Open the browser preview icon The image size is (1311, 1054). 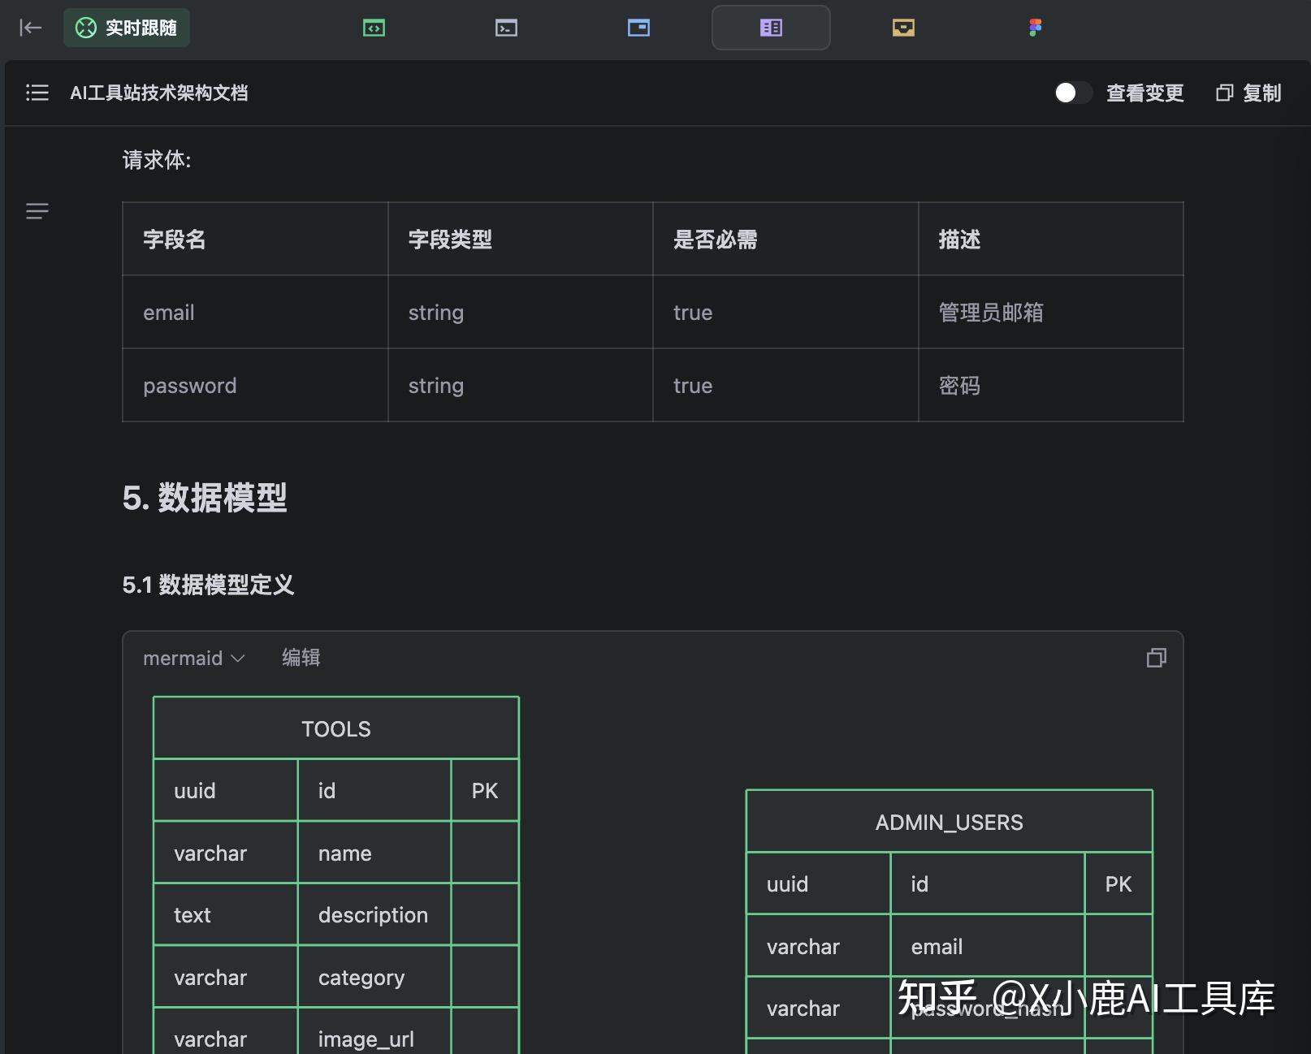point(638,27)
